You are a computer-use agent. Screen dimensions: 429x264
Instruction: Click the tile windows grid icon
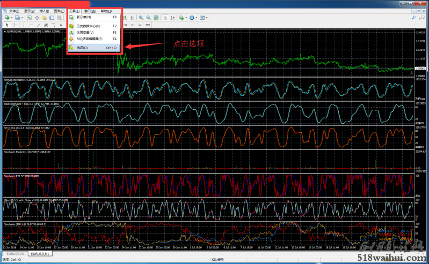click(156, 18)
